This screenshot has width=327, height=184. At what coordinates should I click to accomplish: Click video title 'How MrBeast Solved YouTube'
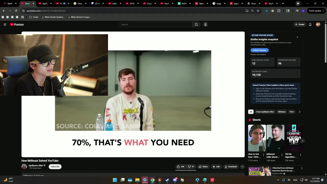point(40,161)
